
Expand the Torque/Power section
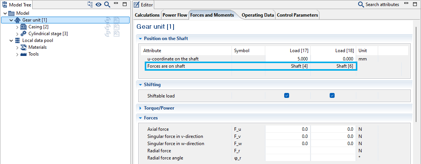coord(140,108)
